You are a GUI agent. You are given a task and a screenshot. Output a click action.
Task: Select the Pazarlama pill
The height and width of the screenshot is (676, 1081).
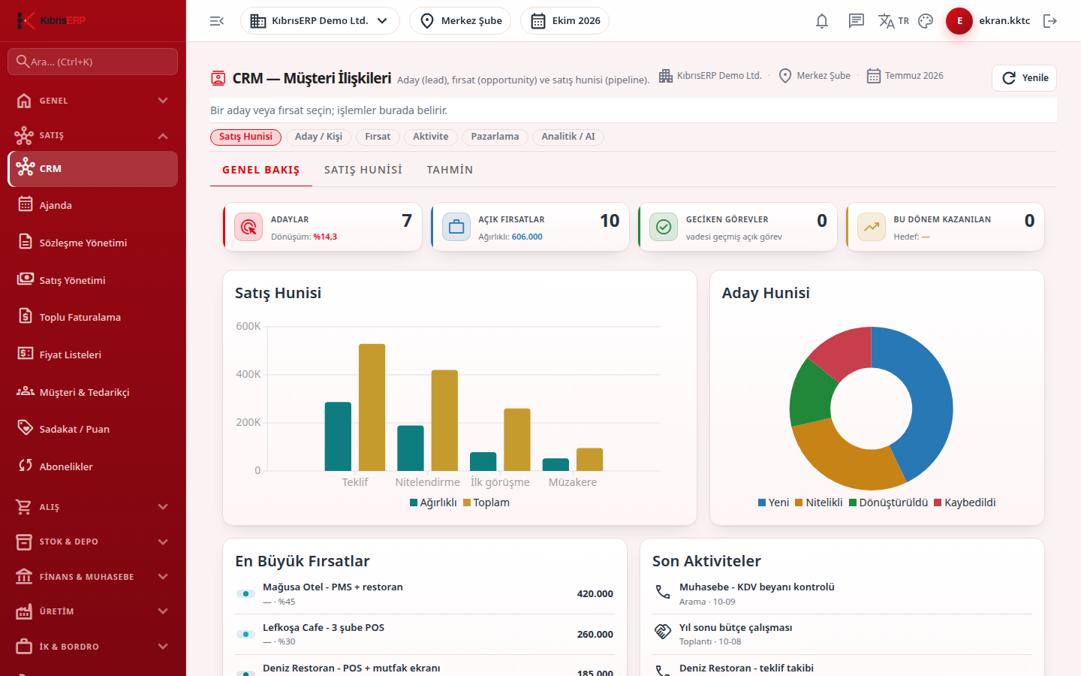tap(495, 137)
